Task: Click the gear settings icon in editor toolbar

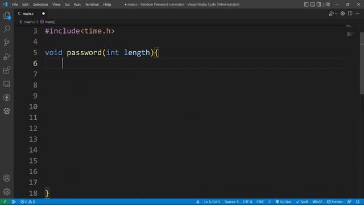Action: tap(342, 14)
